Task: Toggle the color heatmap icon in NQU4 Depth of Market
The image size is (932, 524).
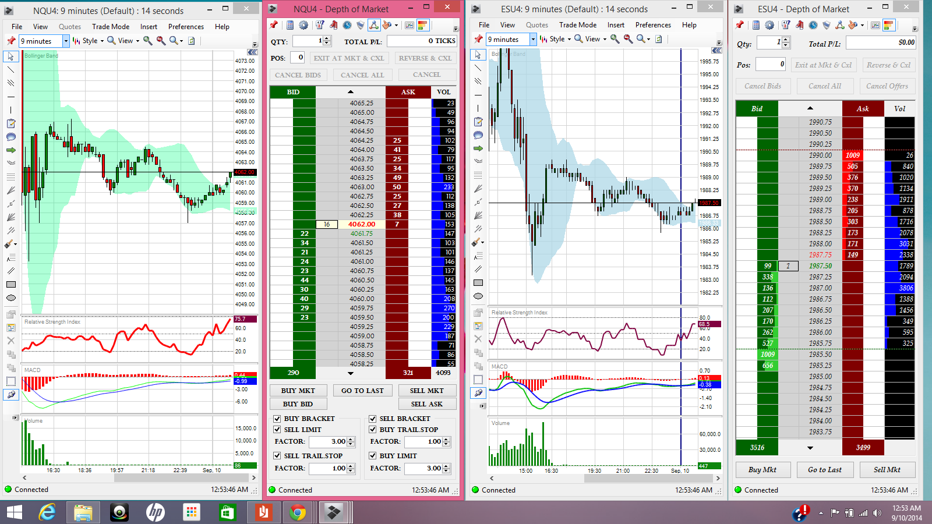Action: 423,25
